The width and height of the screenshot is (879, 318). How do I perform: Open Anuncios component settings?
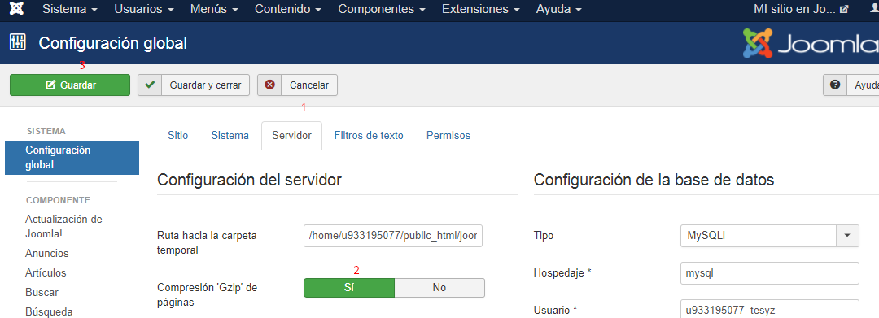(47, 254)
